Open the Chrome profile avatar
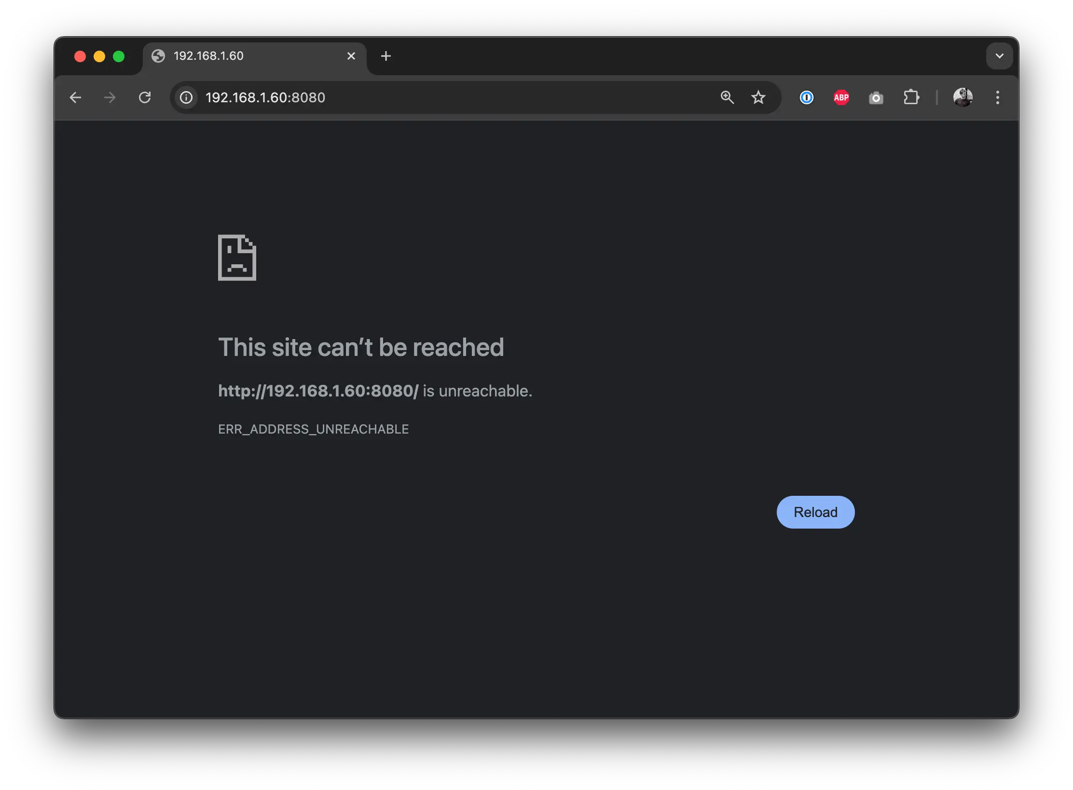The height and width of the screenshot is (790, 1073). tap(963, 97)
